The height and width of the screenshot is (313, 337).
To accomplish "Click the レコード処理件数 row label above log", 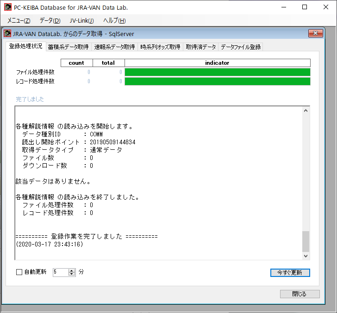I will [x=35, y=81].
